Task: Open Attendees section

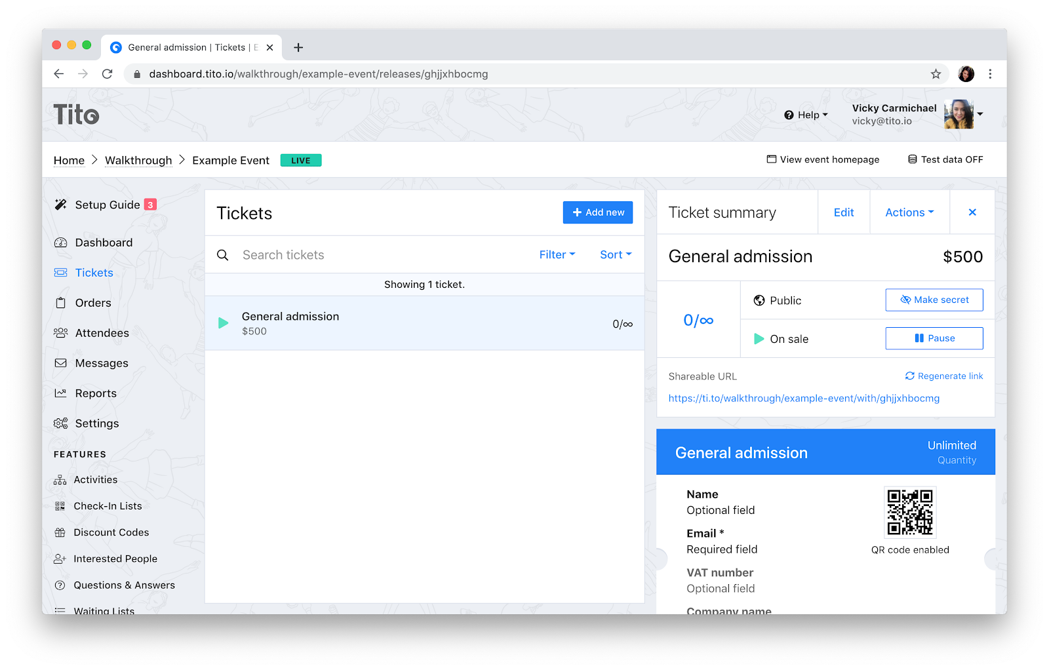Action: pyautogui.click(x=102, y=333)
